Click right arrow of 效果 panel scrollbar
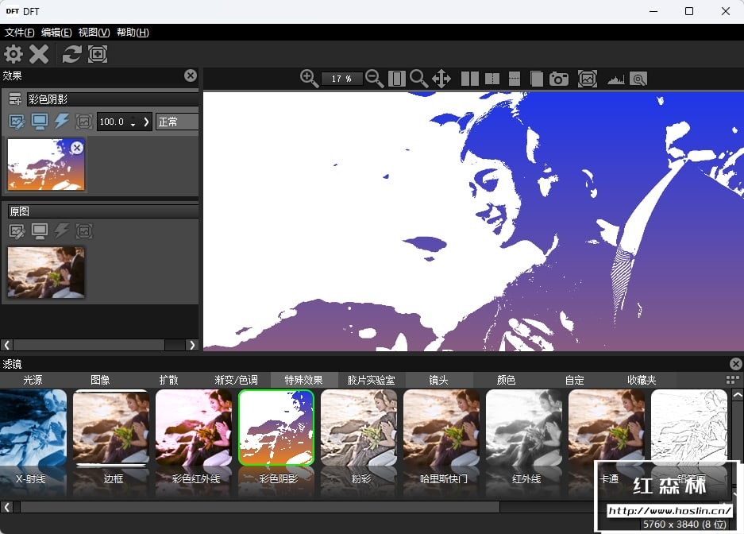Viewport: 744px width, 534px height. pos(191,345)
